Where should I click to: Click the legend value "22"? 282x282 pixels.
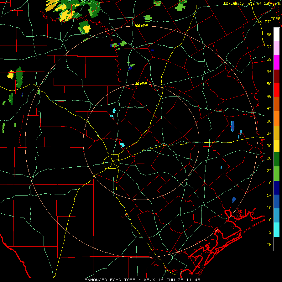tap(269, 170)
